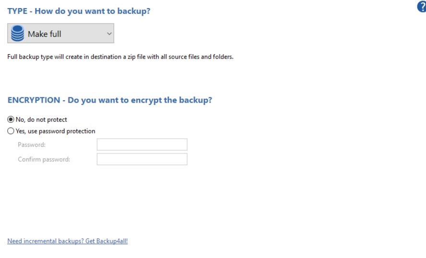The width and height of the screenshot is (426, 258).
Task: Click into the Password input field
Action: tap(142, 145)
